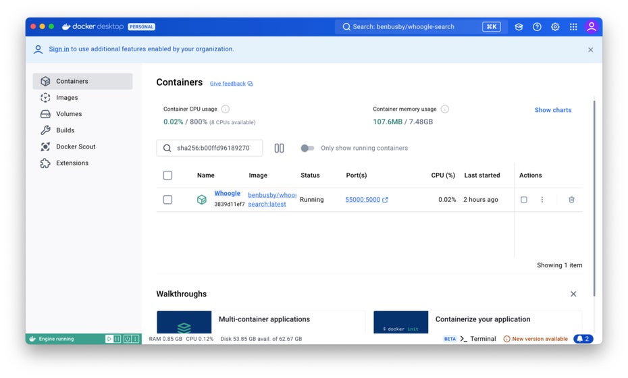Click the green Whoogle container cube icon
The width and height of the screenshot is (628, 378).
(202, 199)
